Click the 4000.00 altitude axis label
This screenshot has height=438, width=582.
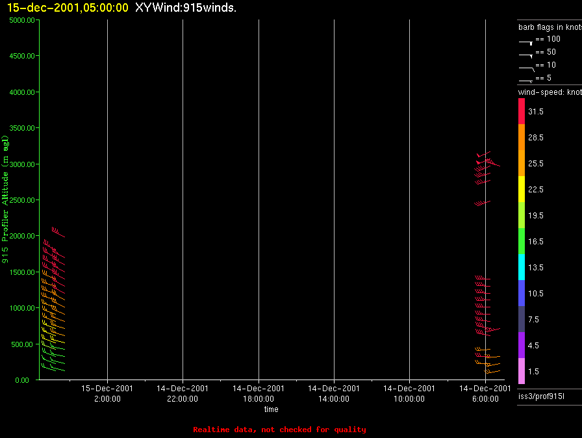(x=22, y=92)
